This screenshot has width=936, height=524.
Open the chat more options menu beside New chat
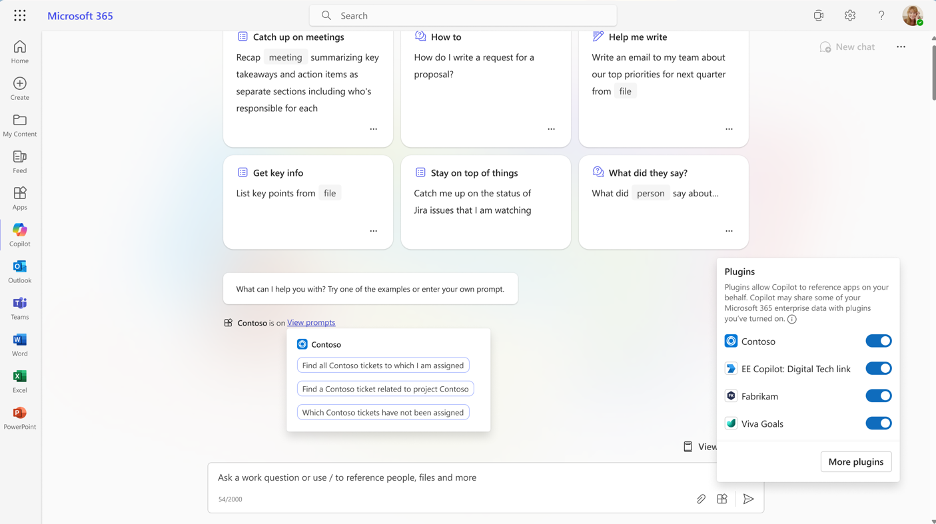click(x=901, y=47)
